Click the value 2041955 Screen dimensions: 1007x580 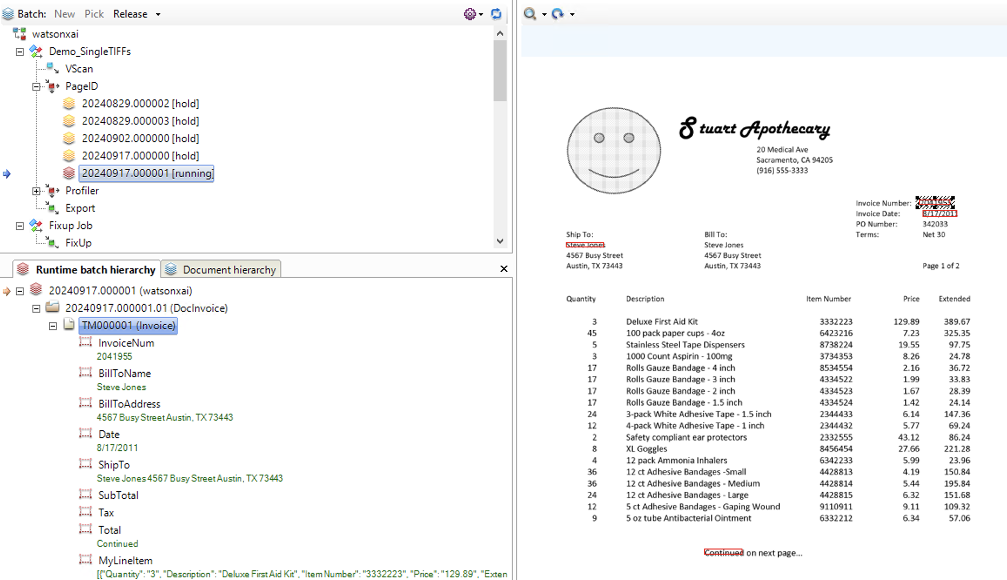tap(114, 357)
